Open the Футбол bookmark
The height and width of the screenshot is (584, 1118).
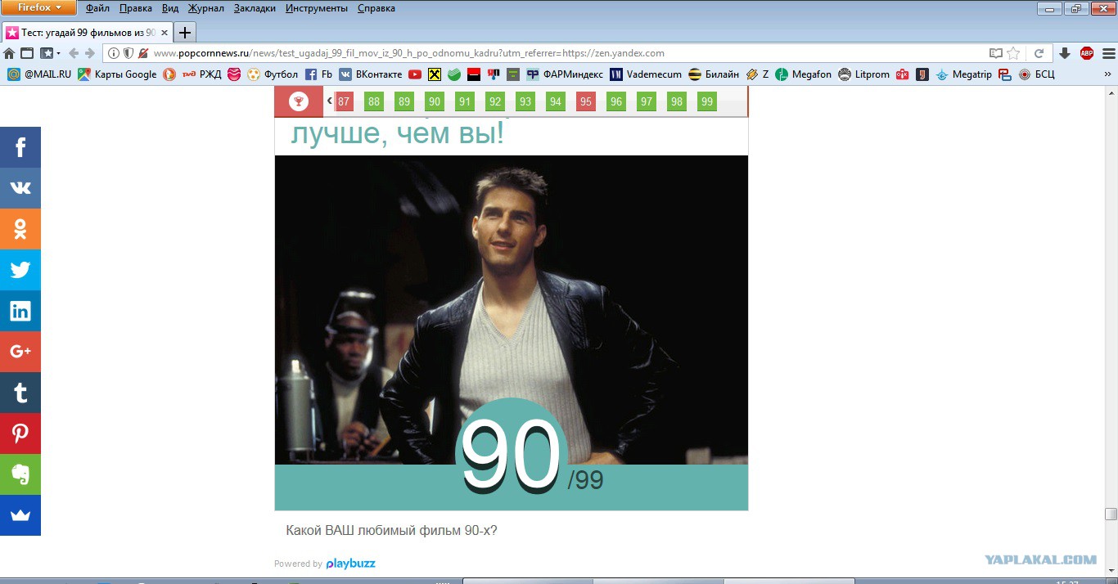click(273, 74)
